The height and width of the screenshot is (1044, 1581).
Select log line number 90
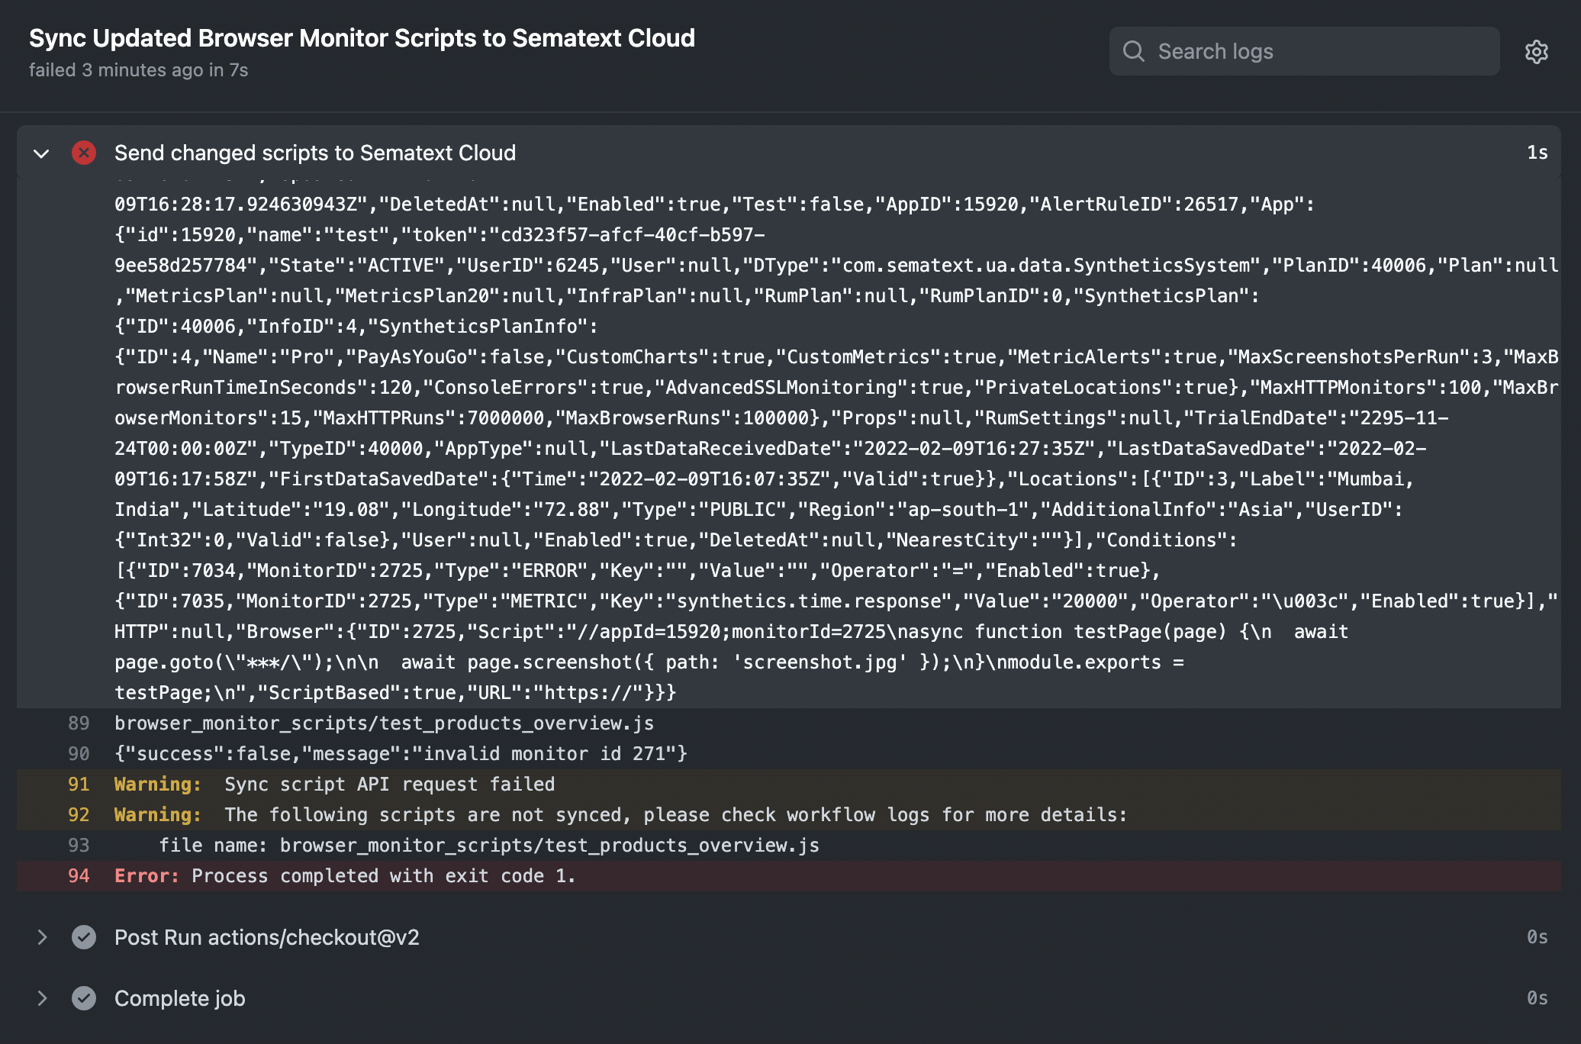click(x=79, y=754)
